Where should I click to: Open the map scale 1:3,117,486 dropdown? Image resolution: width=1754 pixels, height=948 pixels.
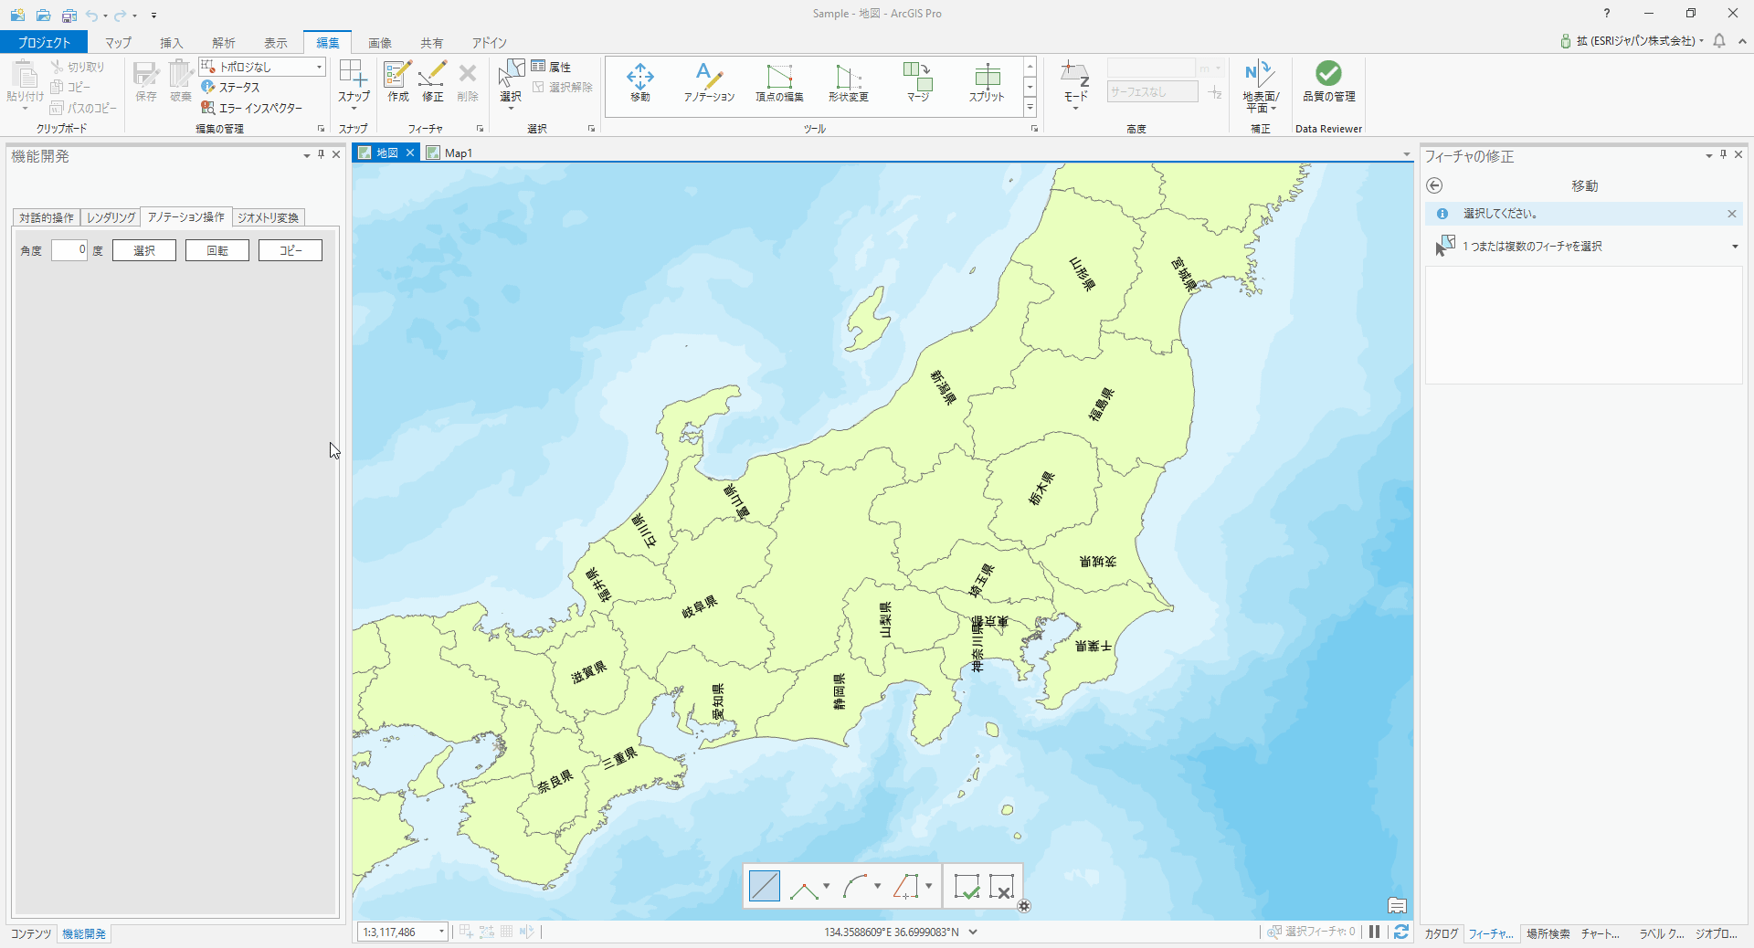[x=441, y=932]
